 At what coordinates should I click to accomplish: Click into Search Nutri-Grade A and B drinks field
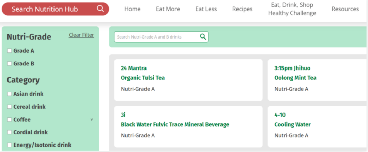click(x=157, y=37)
